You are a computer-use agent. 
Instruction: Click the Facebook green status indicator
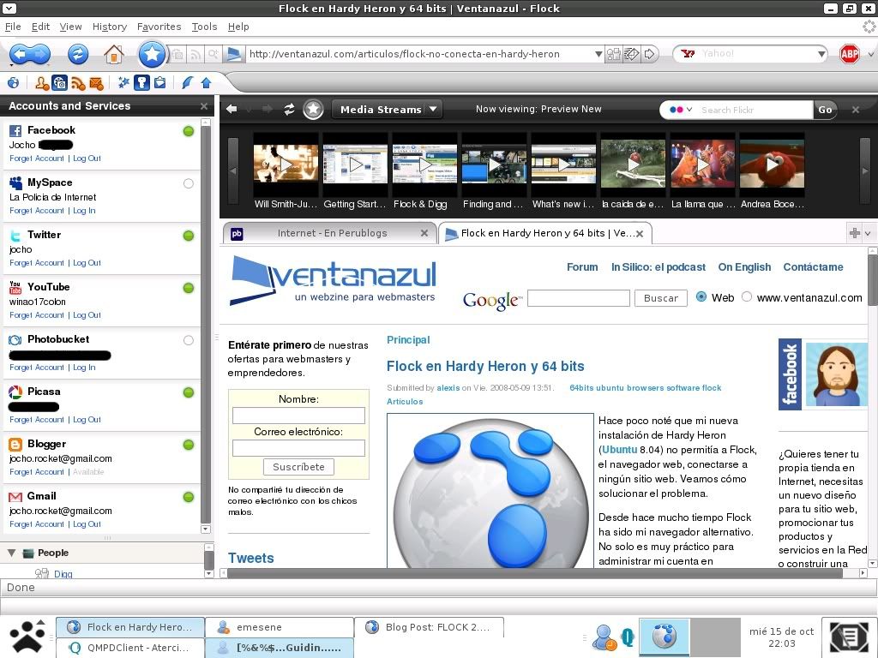[189, 131]
